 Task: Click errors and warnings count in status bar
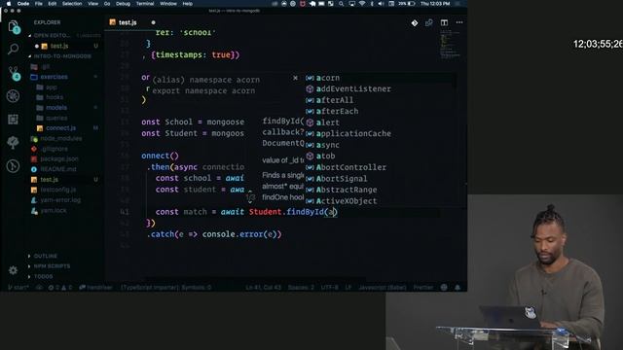click(60, 288)
